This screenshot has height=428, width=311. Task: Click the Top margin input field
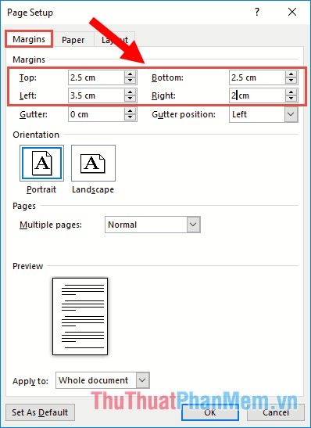[96, 77]
